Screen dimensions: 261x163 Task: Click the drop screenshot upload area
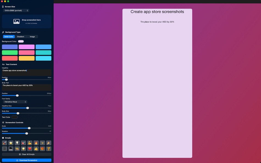(x=26, y=21)
